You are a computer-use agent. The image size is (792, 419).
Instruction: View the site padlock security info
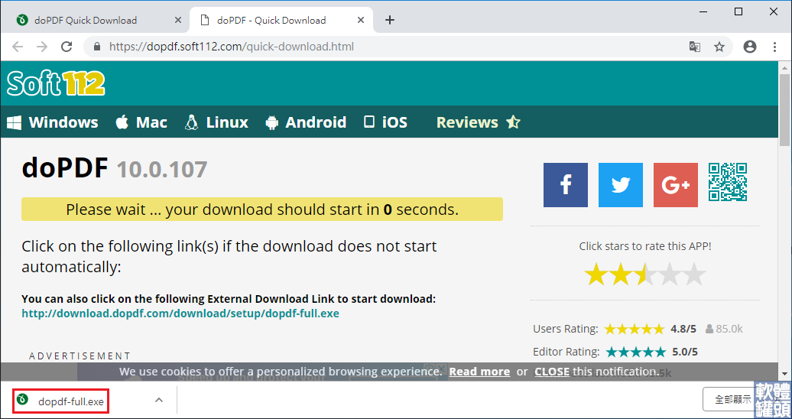(x=98, y=47)
